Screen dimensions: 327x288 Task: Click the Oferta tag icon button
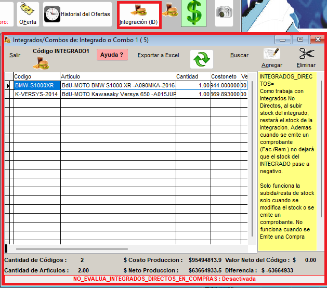tap(28, 14)
